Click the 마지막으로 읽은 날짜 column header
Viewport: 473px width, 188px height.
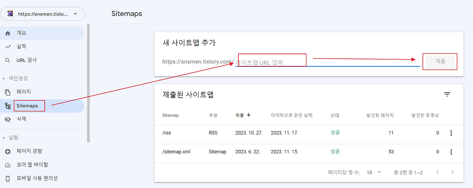coord(292,115)
